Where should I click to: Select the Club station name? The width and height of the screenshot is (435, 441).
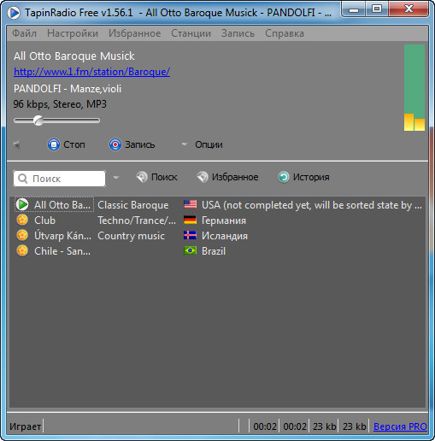(44, 220)
